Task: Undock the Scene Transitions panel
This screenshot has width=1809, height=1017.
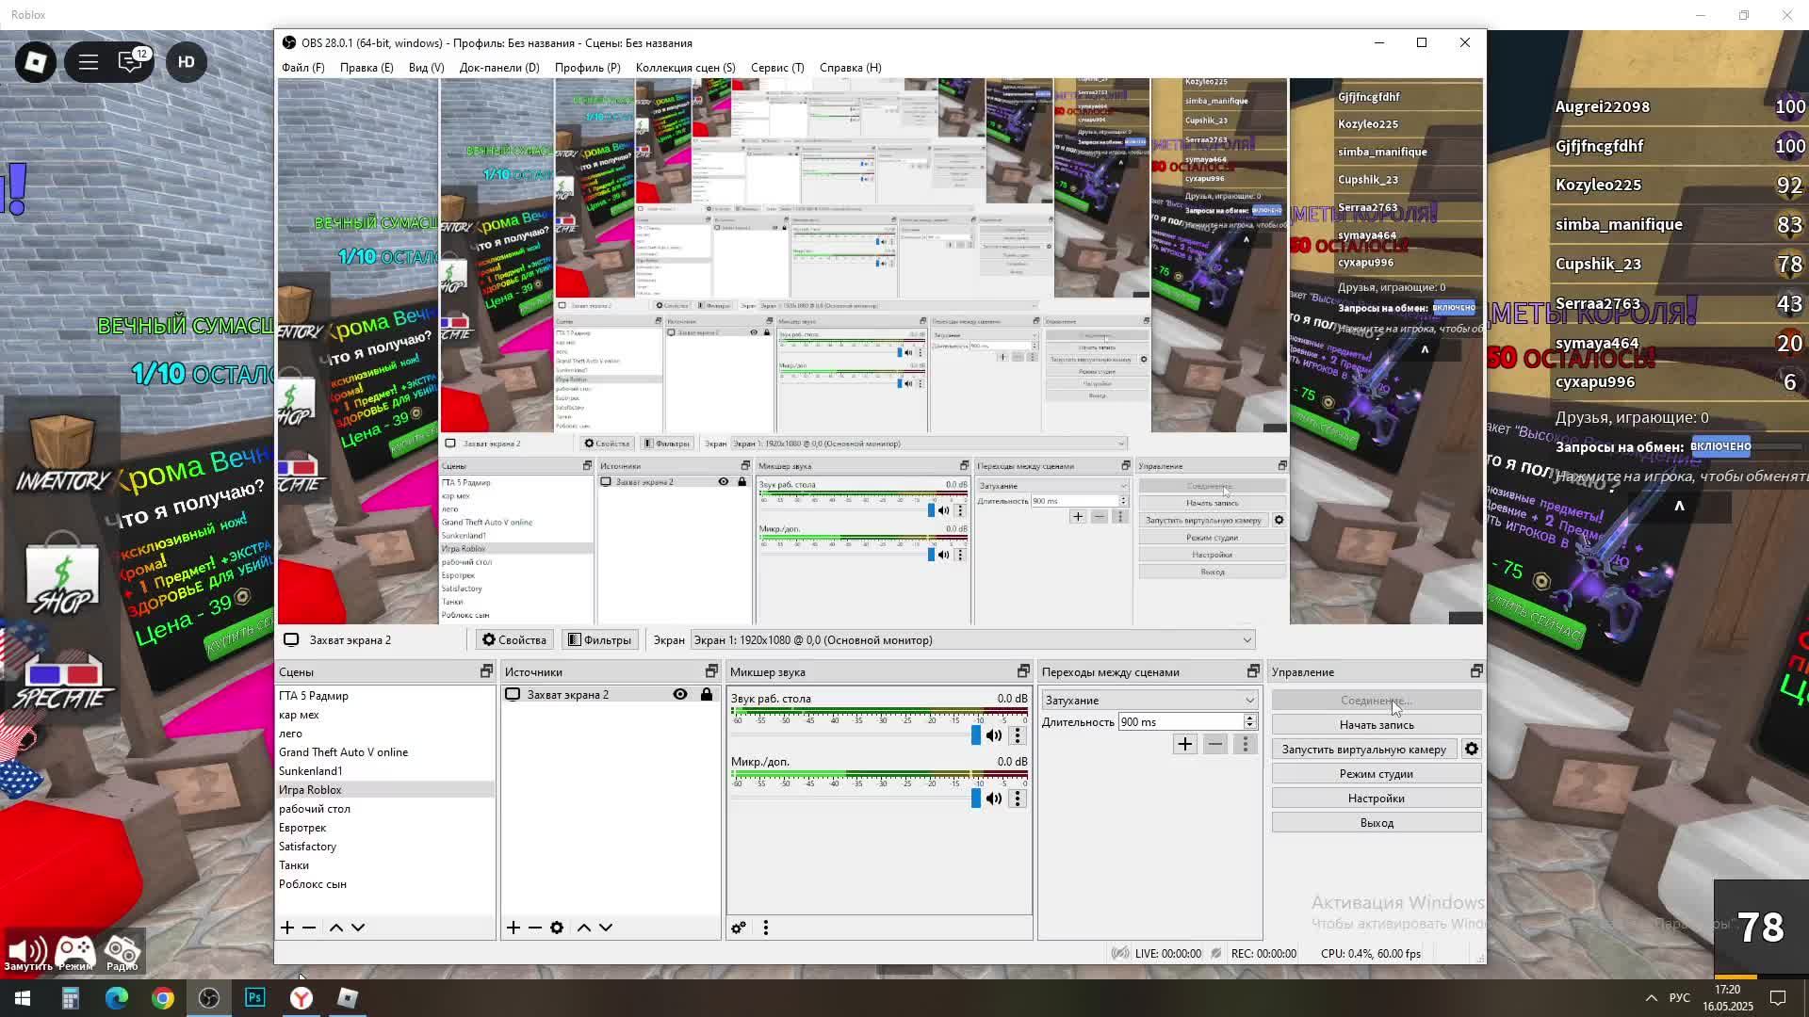Action: coord(1253,671)
